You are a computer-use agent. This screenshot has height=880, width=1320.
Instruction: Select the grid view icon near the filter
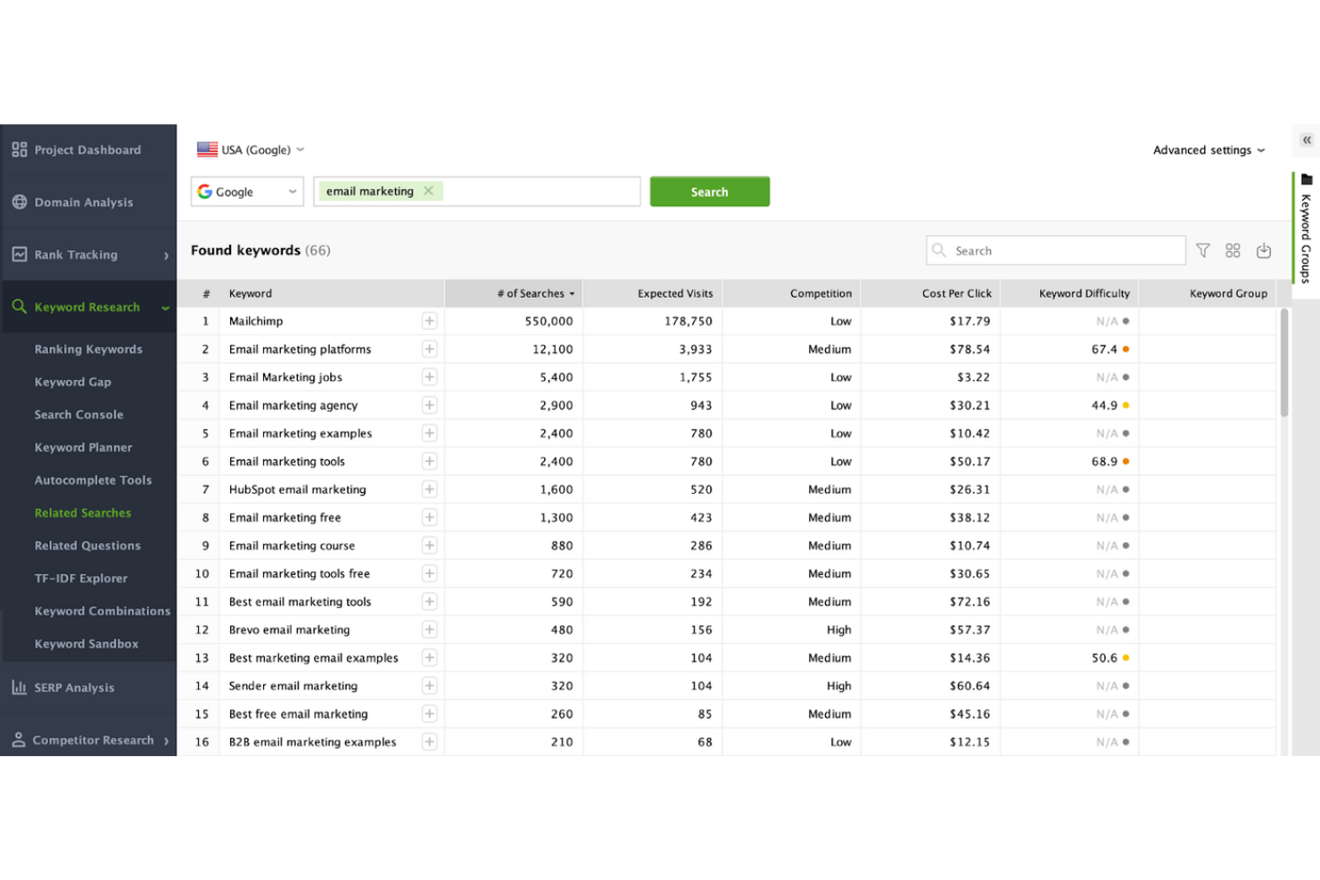point(1233,251)
